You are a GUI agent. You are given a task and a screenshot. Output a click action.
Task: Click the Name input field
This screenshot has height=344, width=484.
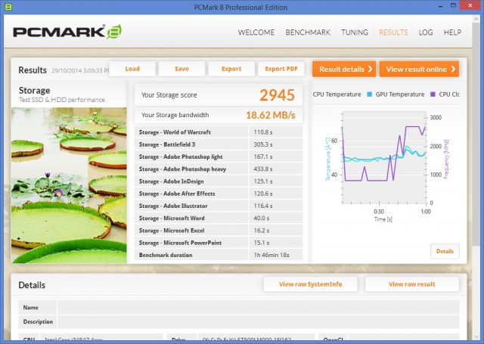(x=259, y=308)
